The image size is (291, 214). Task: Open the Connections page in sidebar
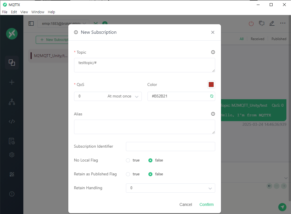pyautogui.click(x=12, y=63)
